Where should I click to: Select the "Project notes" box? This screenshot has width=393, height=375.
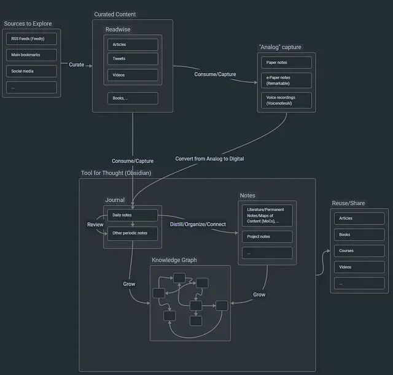(x=267, y=237)
